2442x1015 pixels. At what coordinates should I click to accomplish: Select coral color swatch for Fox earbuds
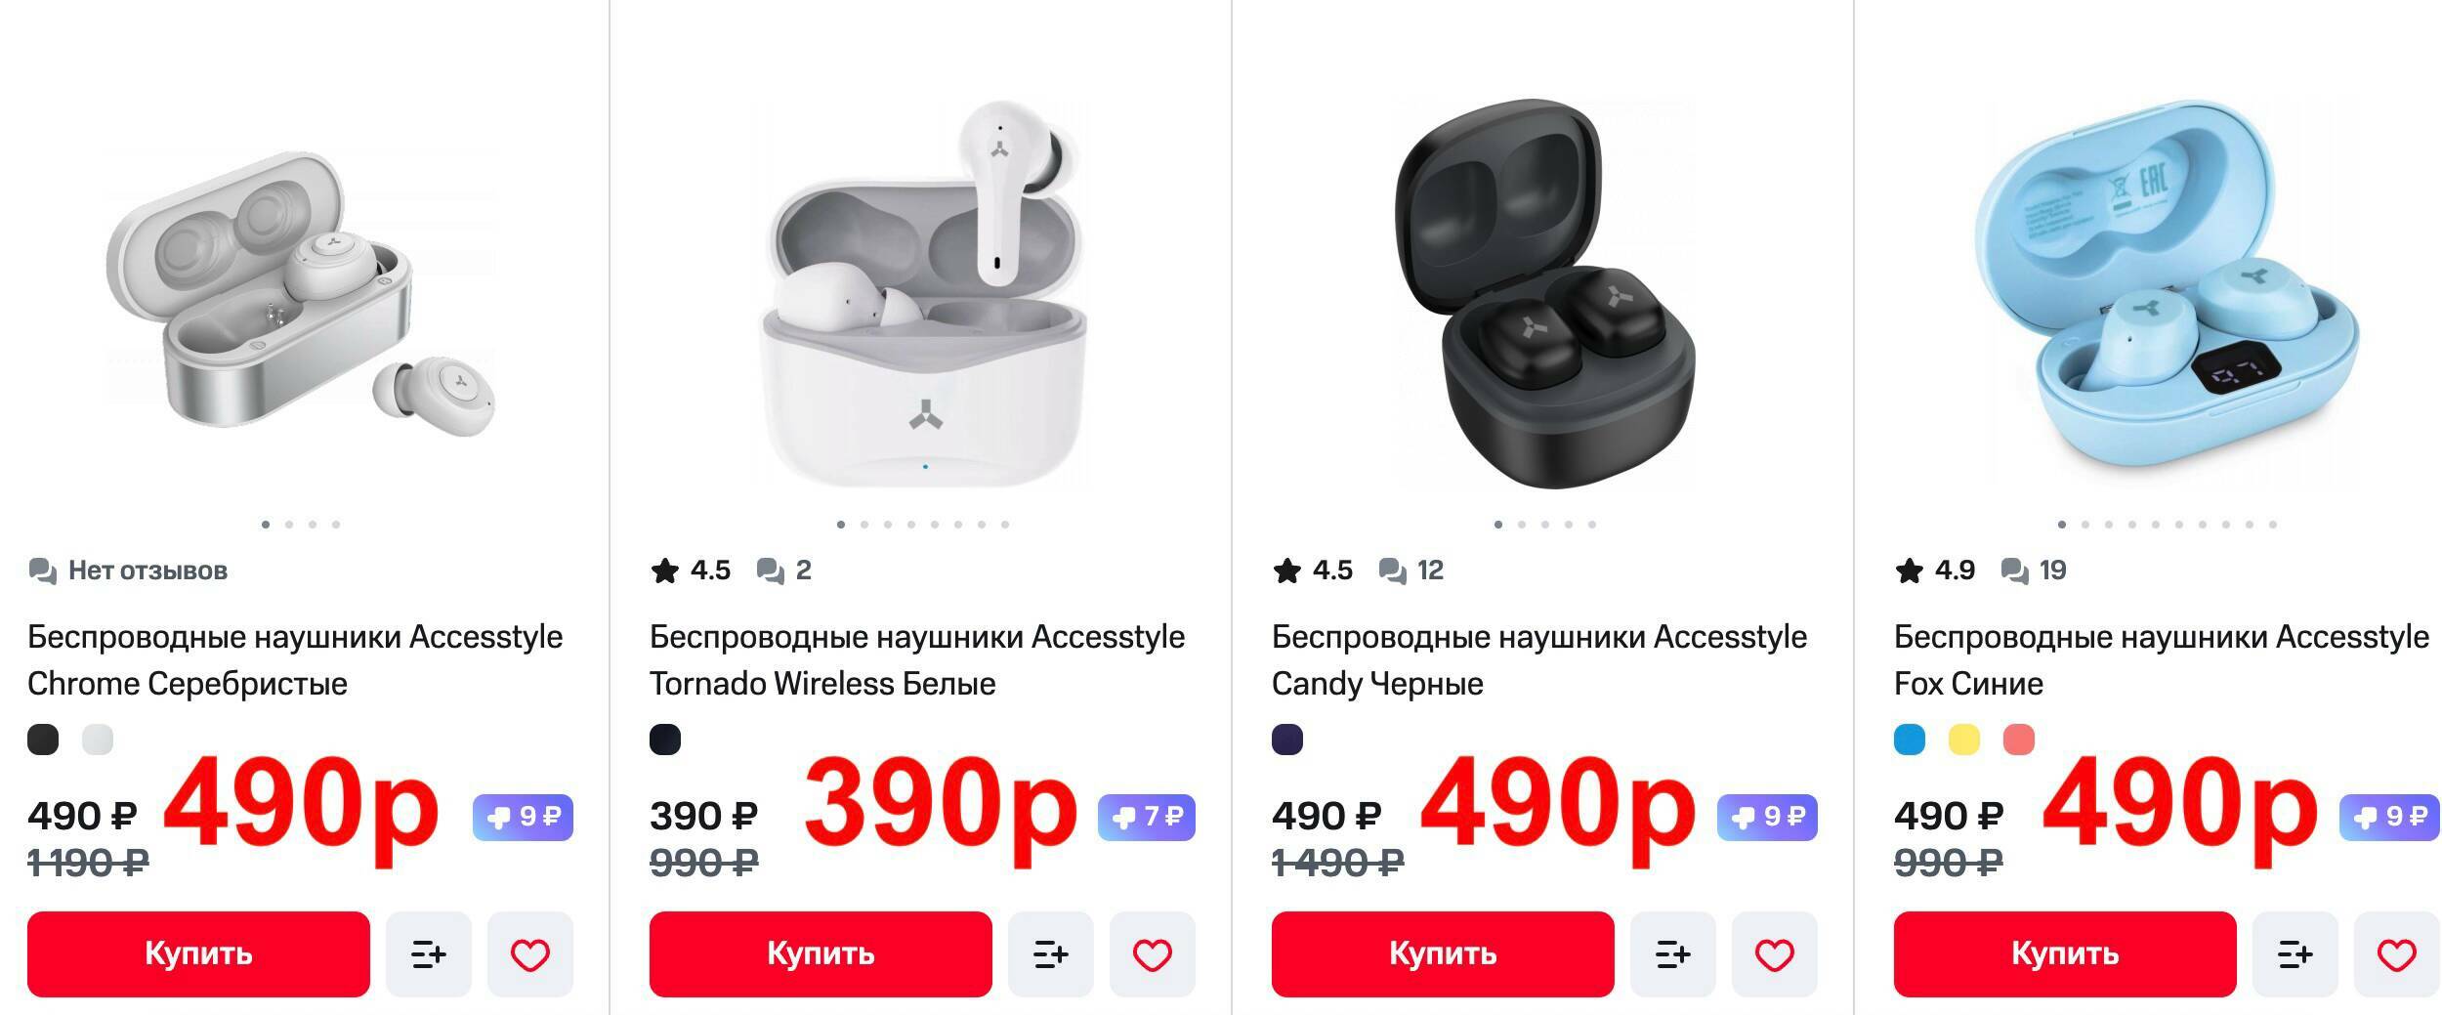click(2019, 740)
